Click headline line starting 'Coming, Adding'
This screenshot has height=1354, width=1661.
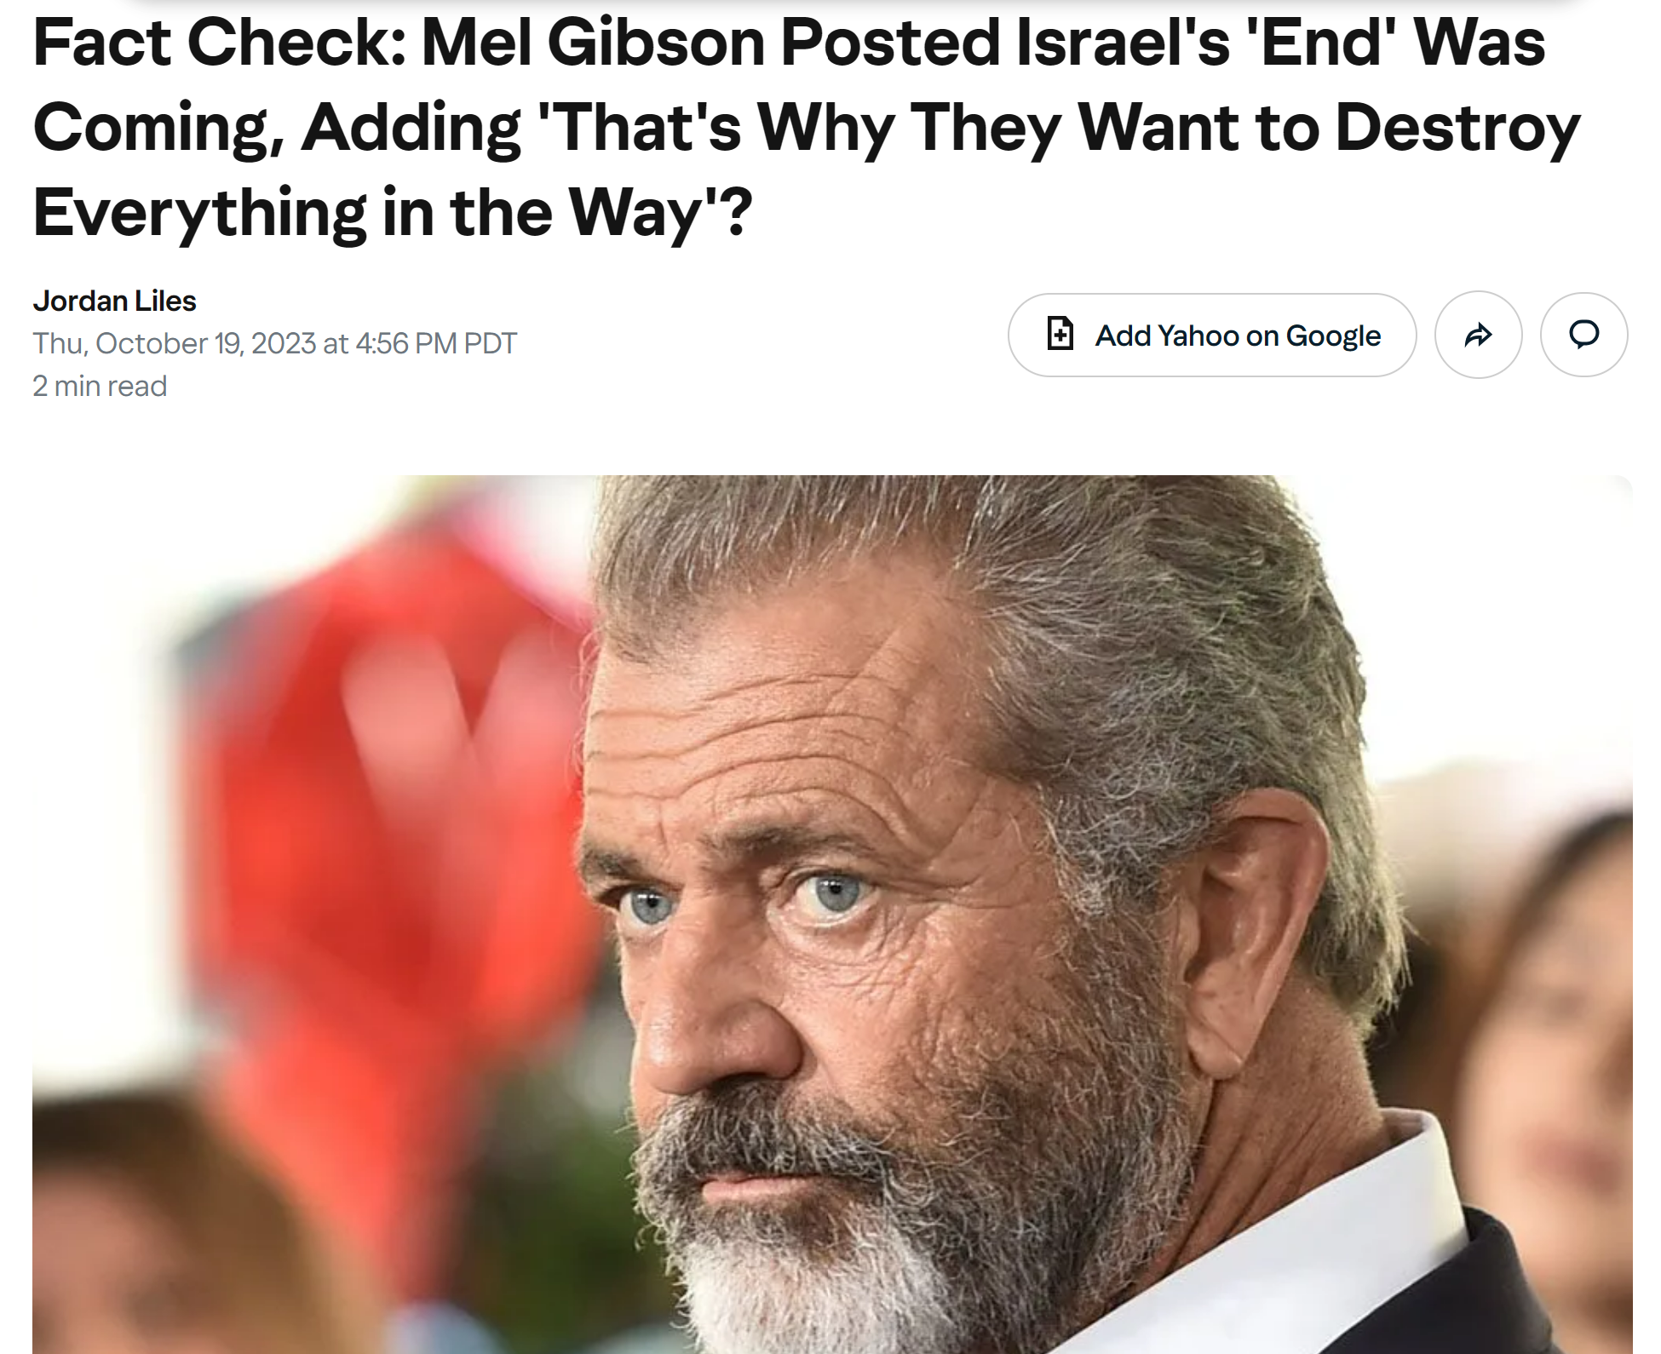click(x=806, y=128)
